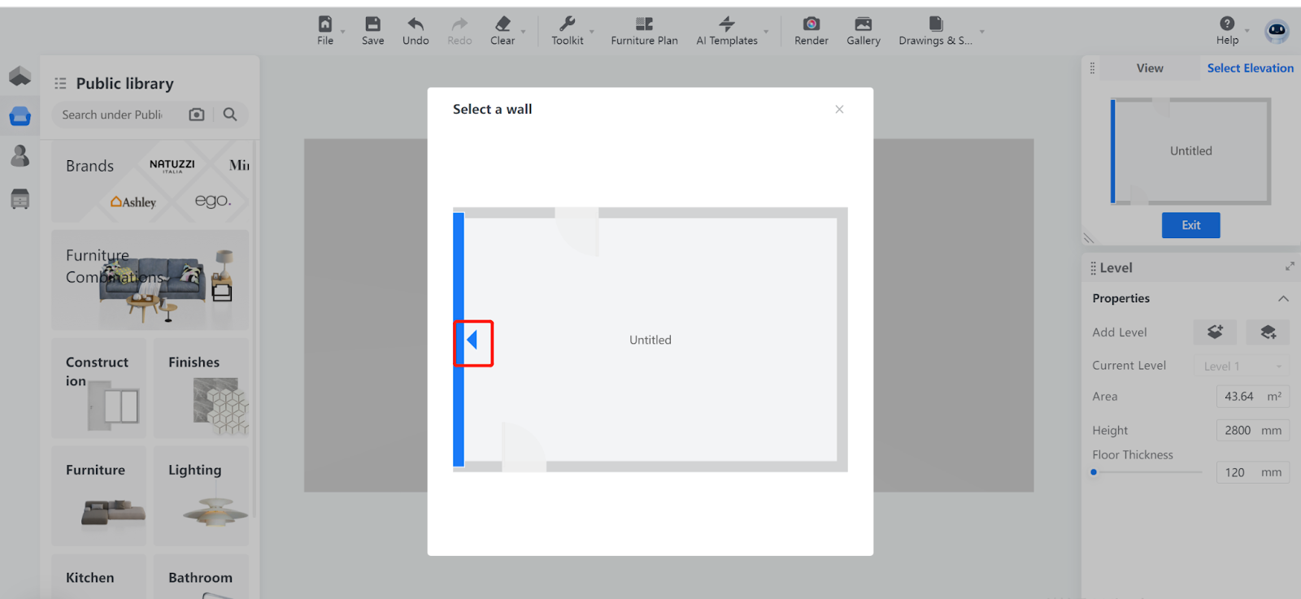The image size is (1301, 599).
Task: Expand the Toolkit dropdown arrow
Action: [592, 32]
